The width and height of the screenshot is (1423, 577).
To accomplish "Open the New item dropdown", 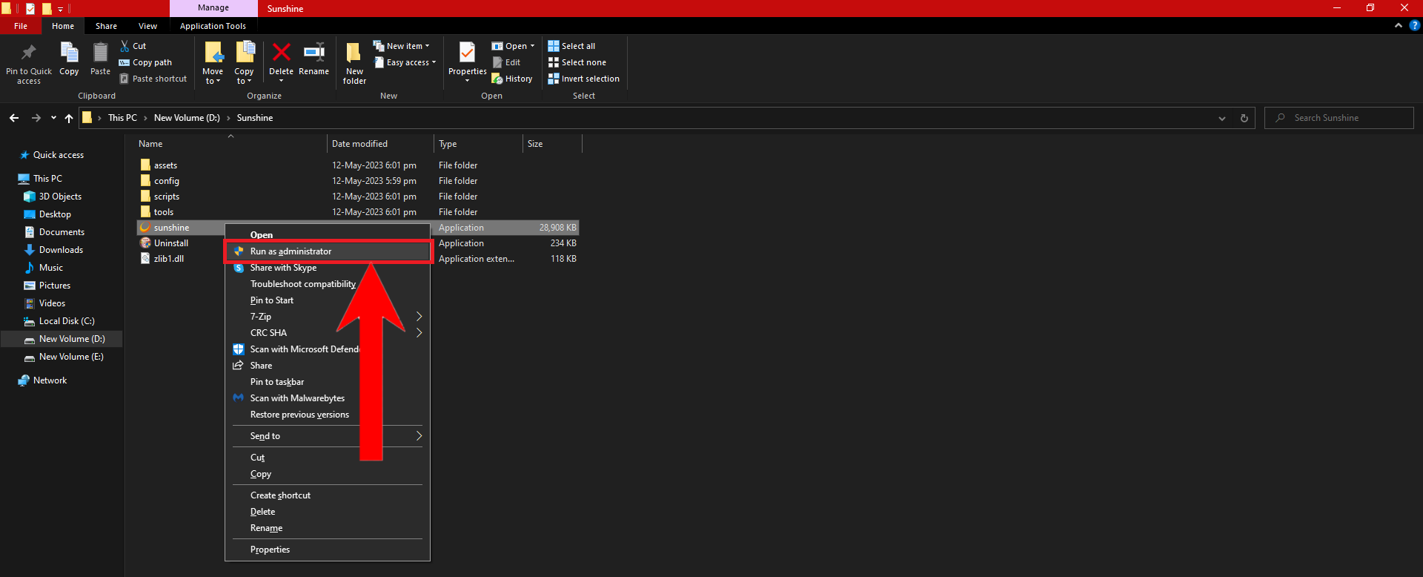I will pyautogui.click(x=401, y=46).
